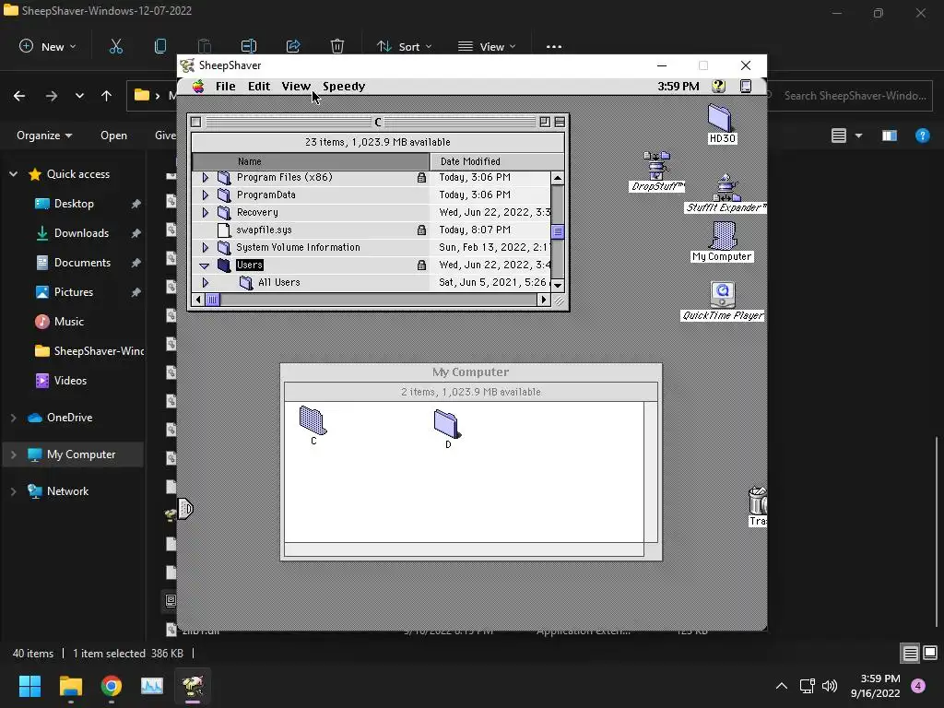Click the close box of the C window
Viewport: 944px width, 708px height.
coord(195,123)
